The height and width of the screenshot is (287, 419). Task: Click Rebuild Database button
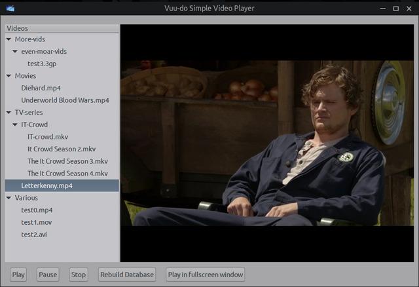click(127, 275)
